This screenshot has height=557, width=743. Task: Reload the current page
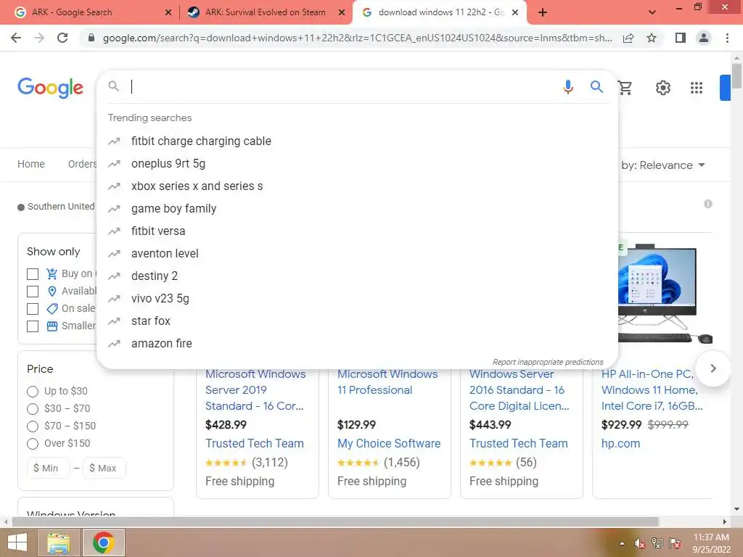coord(62,38)
